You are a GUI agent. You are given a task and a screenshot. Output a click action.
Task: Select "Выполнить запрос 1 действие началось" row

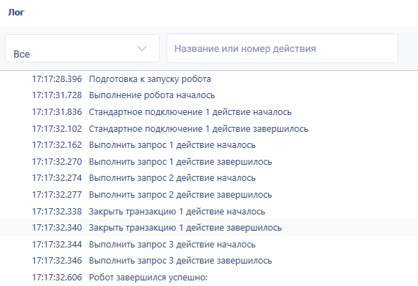[209, 145]
